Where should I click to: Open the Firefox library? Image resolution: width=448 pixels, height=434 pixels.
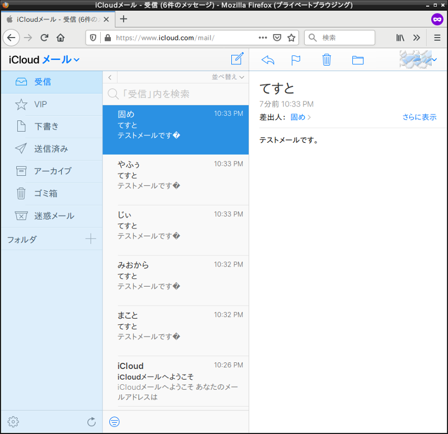[x=400, y=38]
